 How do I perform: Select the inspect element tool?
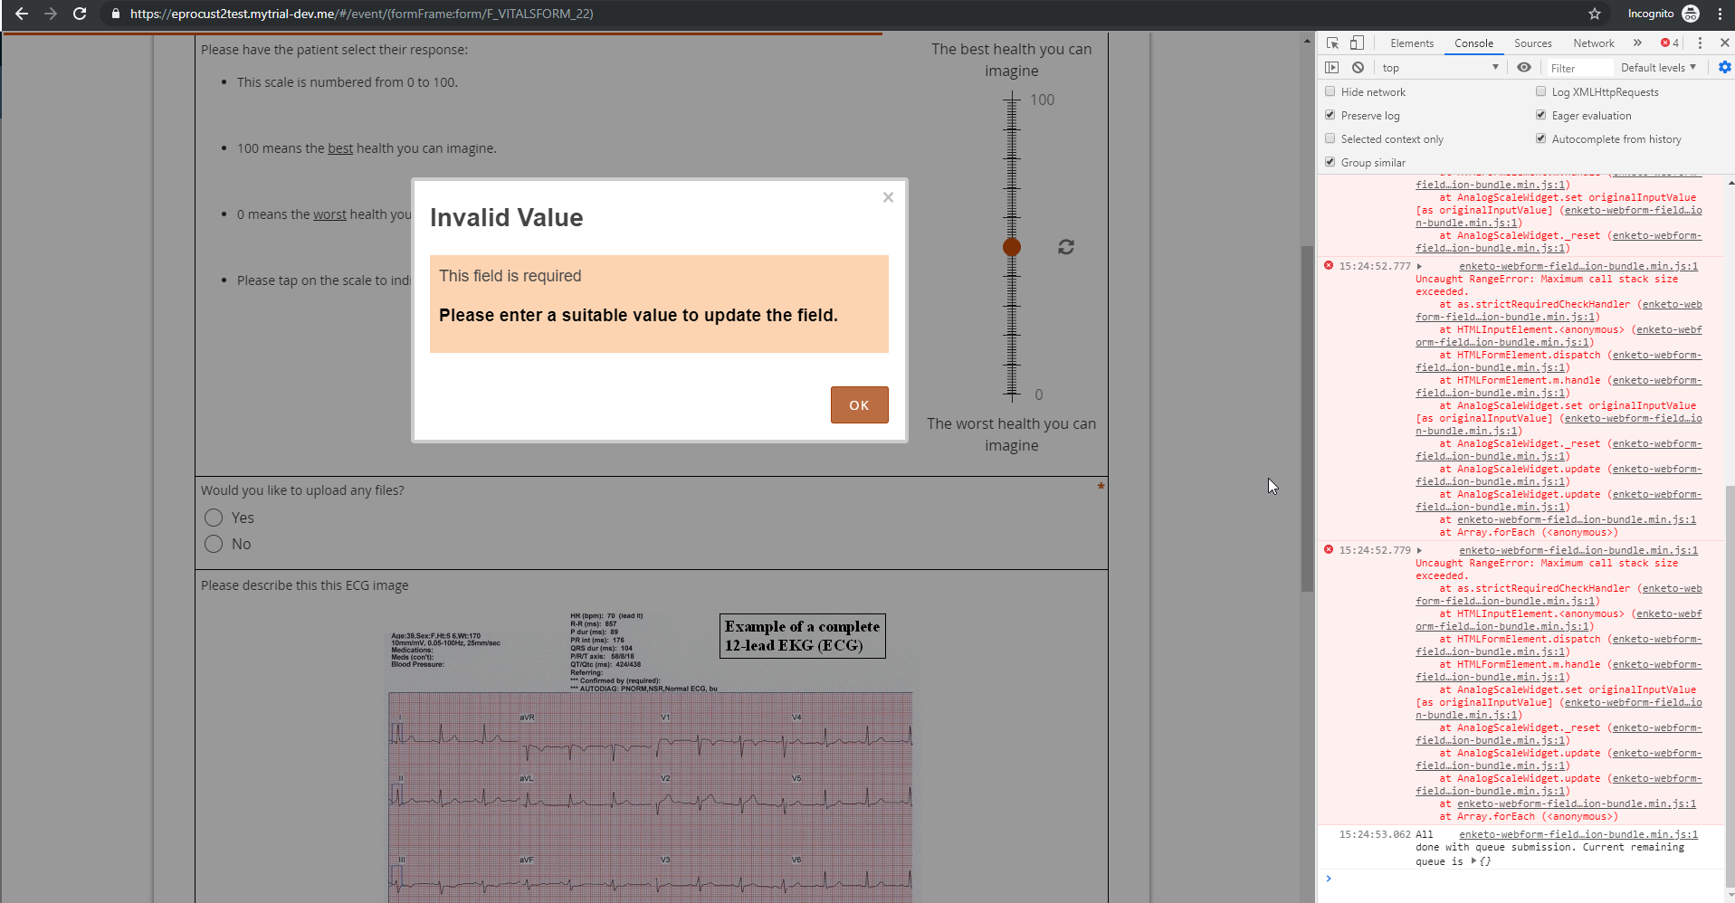click(1330, 43)
